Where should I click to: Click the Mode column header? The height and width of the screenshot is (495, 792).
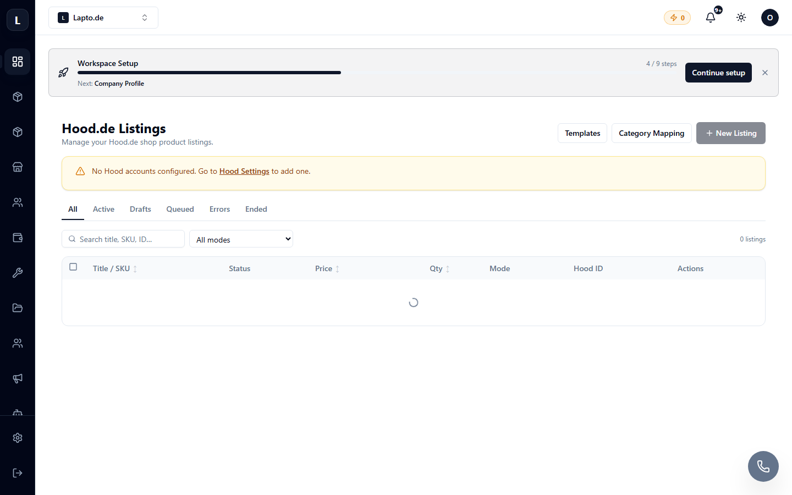(500, 268)
